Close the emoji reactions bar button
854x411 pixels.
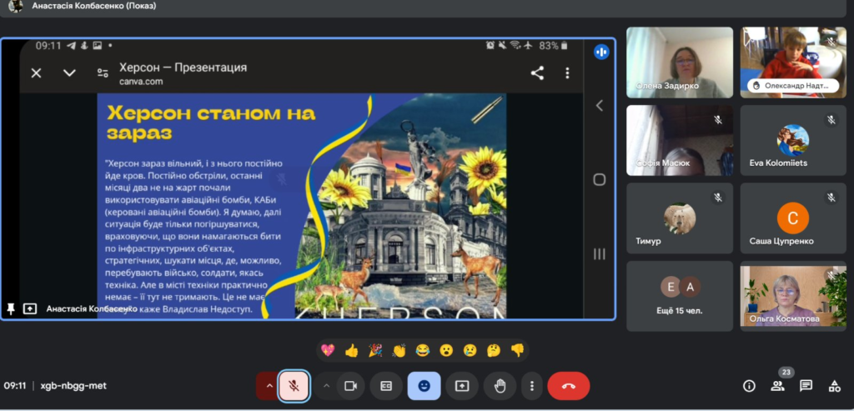(424, 386)
